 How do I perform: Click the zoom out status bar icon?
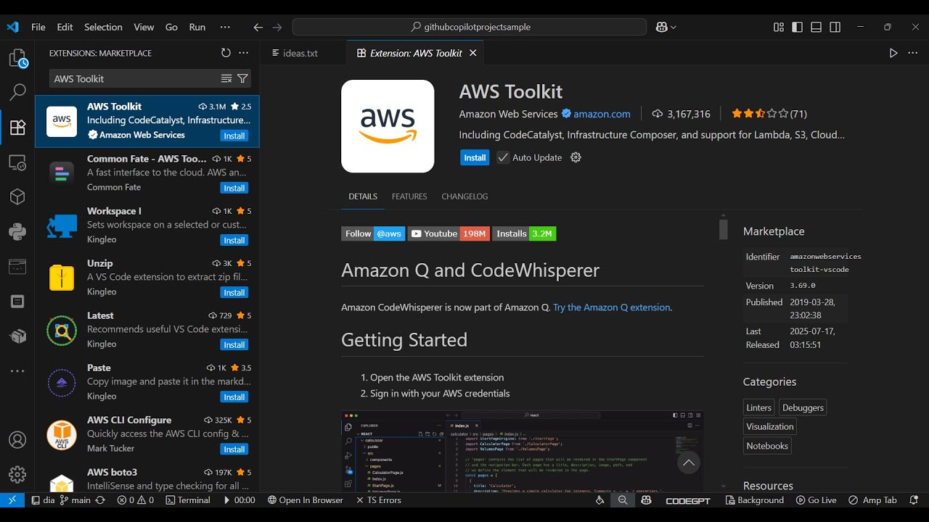tap(623, 500)
